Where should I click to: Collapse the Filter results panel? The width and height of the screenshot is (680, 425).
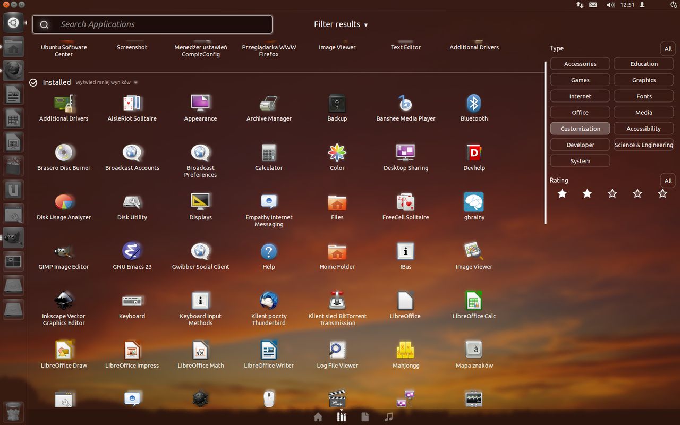[x=341, y=24]
